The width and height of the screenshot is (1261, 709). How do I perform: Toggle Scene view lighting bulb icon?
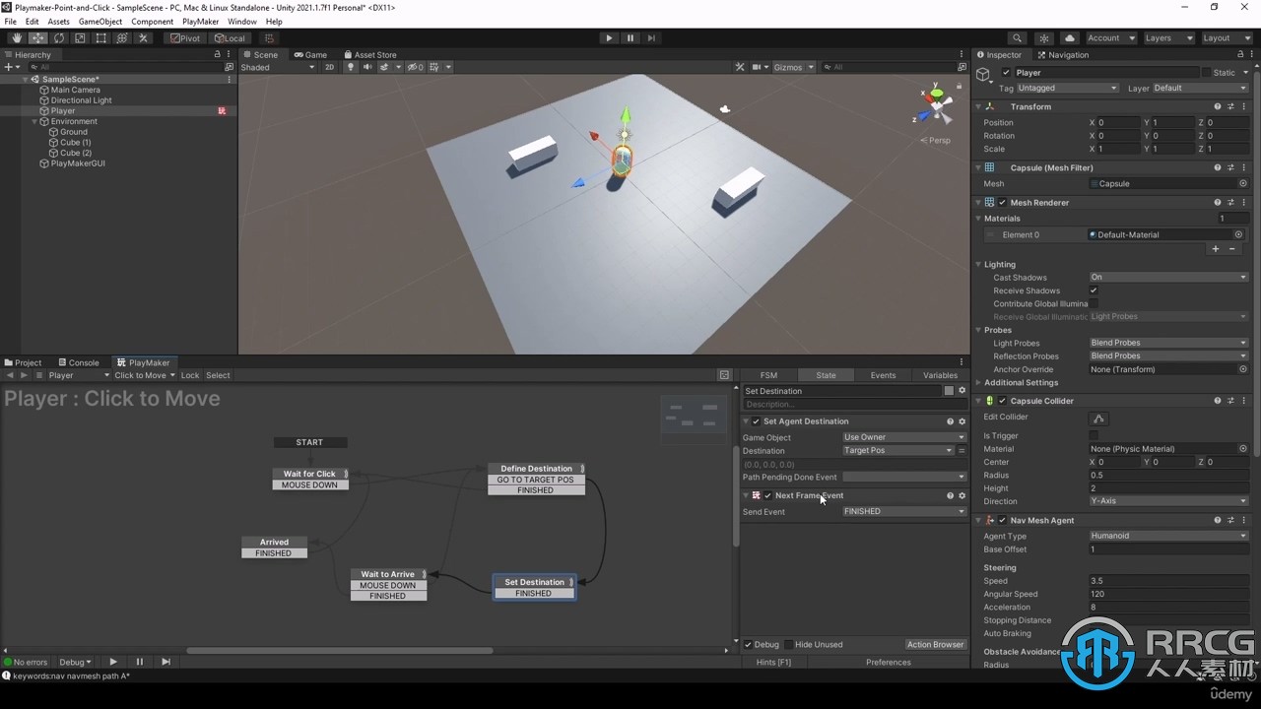(351, 67)
